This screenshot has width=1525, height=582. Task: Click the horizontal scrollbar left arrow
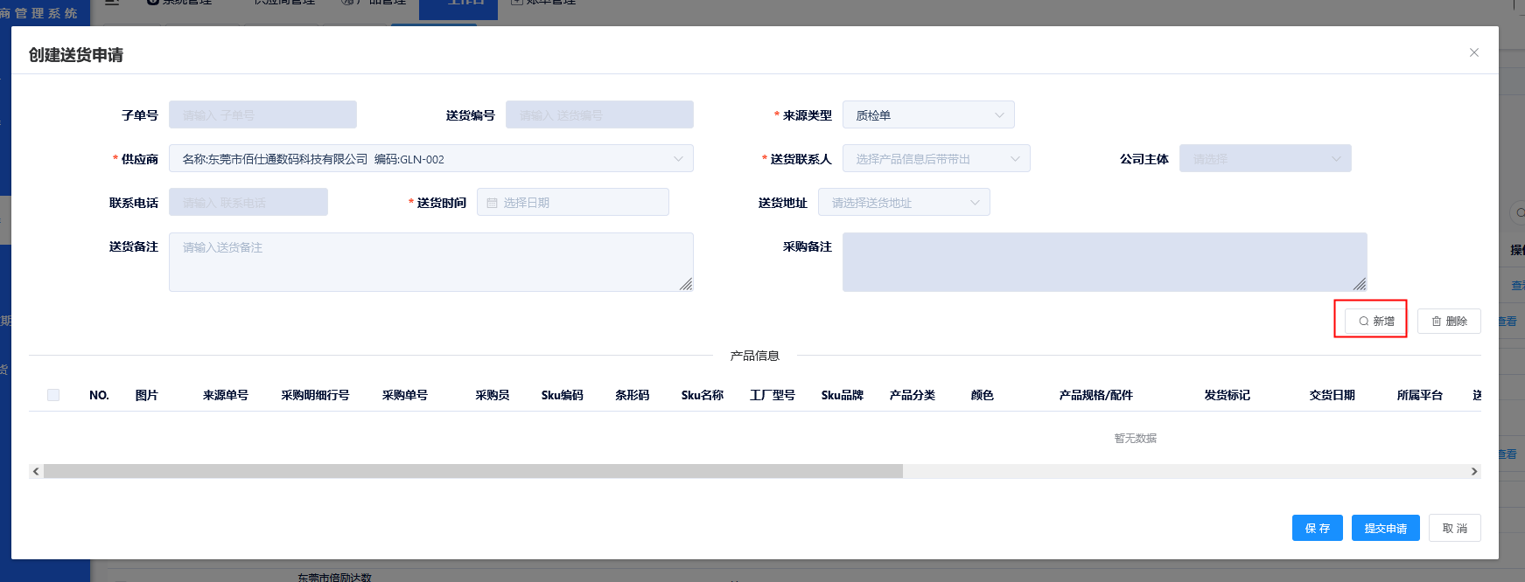[36, 472]
